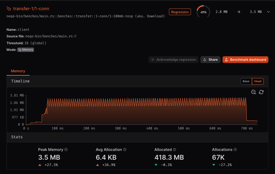Image resolution: width=275 pixels, height=174 pixels.
Task: Click the Acknowledge regression button
Action: pos(173,60)
